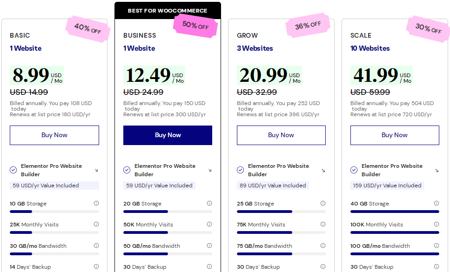Open info for Scale 40 GB Storage

coord(436,203)
